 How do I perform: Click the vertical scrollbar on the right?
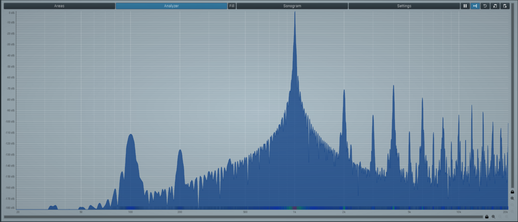coord(512,96)
